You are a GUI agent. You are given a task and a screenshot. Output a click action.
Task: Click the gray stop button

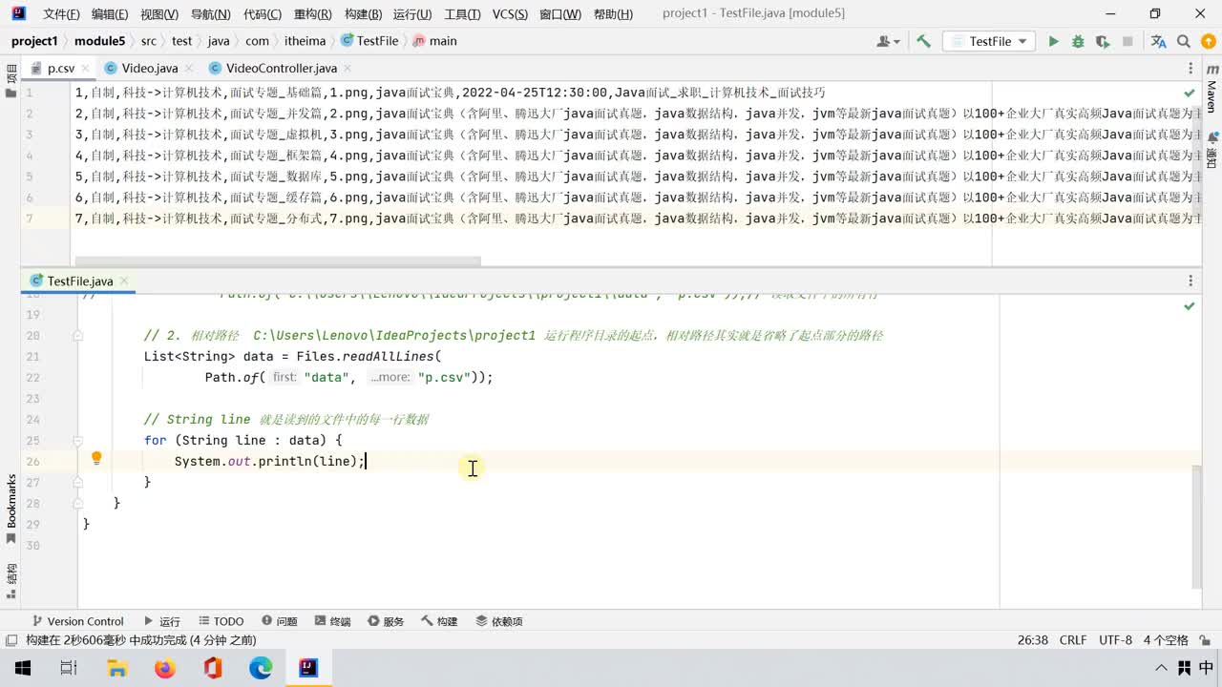tap(1127, 42)
